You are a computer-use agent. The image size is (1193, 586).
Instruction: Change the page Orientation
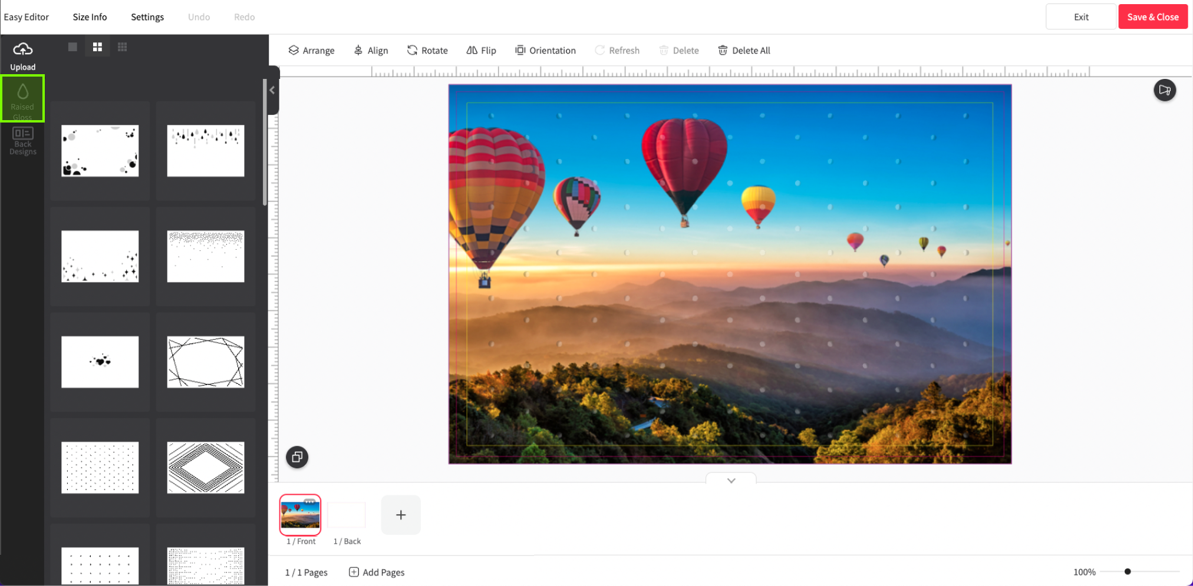[x=545, y=51]
